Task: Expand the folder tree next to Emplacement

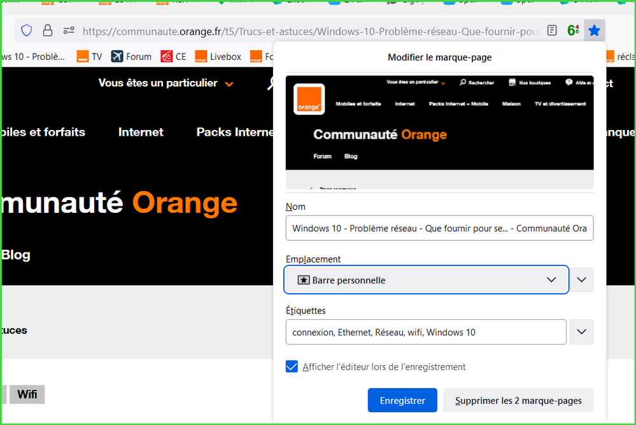Action: pyautogui.click(x=581, y=280)
